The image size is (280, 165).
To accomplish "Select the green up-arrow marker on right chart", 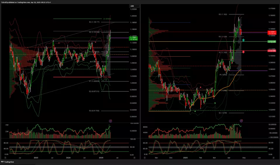I will (243, 40).
